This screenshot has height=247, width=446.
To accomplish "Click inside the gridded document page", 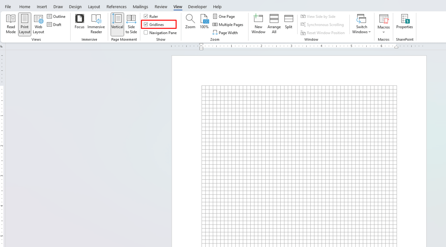I will (x=299, y=166).
